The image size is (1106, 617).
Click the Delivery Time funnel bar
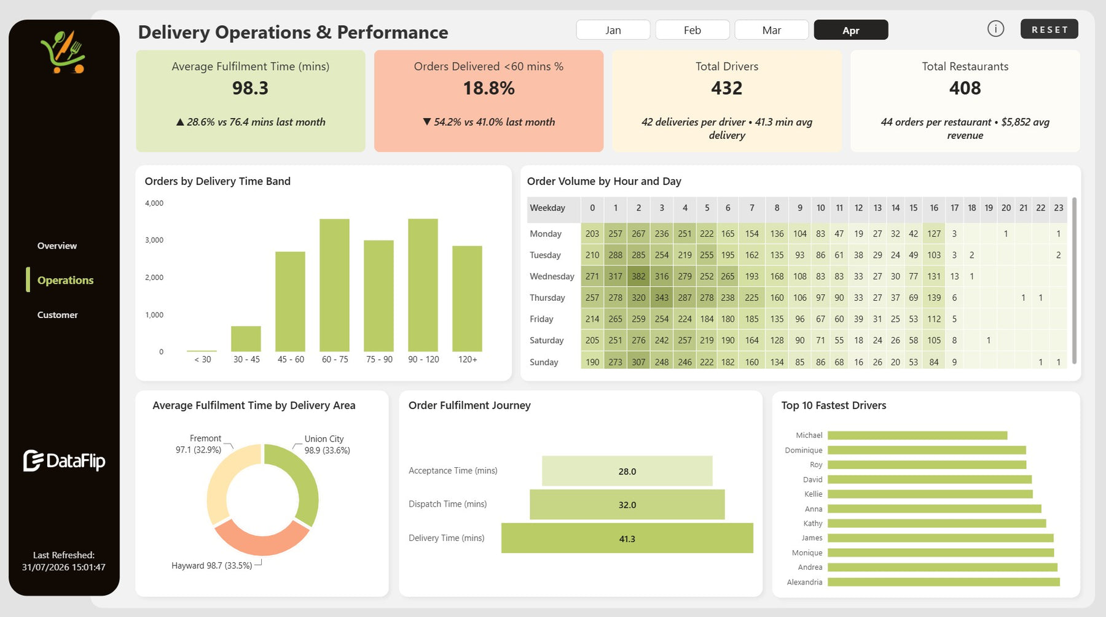point(627,538)
